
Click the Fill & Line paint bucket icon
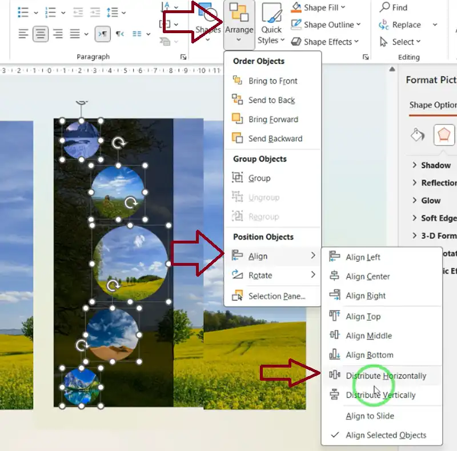[419, 135]
